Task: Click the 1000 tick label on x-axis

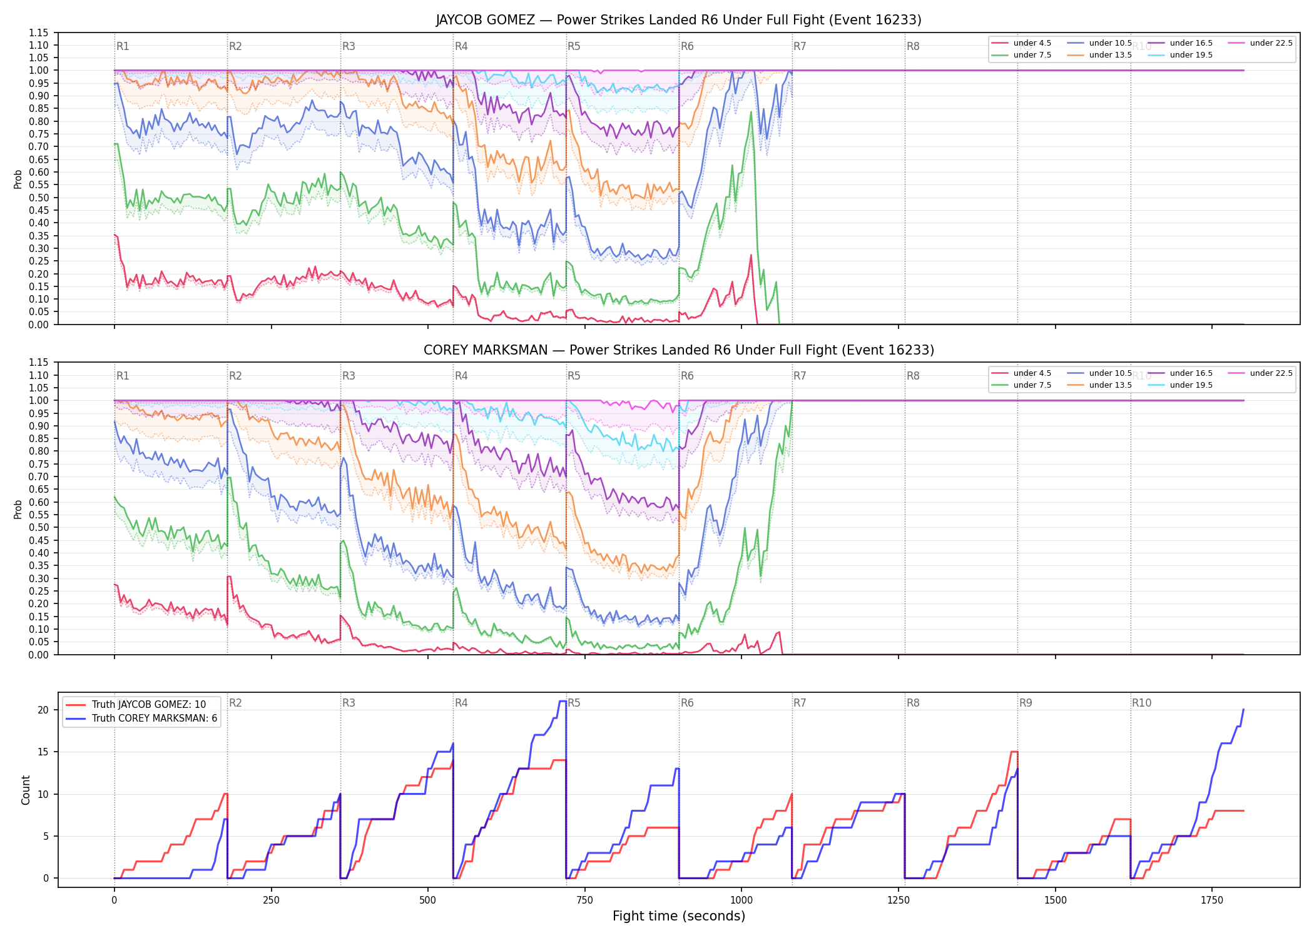Action: 741,900
